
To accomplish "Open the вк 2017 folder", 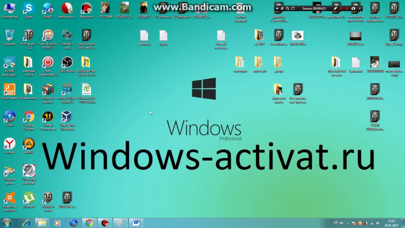I will pyautogui.click(x=259, y=38).
